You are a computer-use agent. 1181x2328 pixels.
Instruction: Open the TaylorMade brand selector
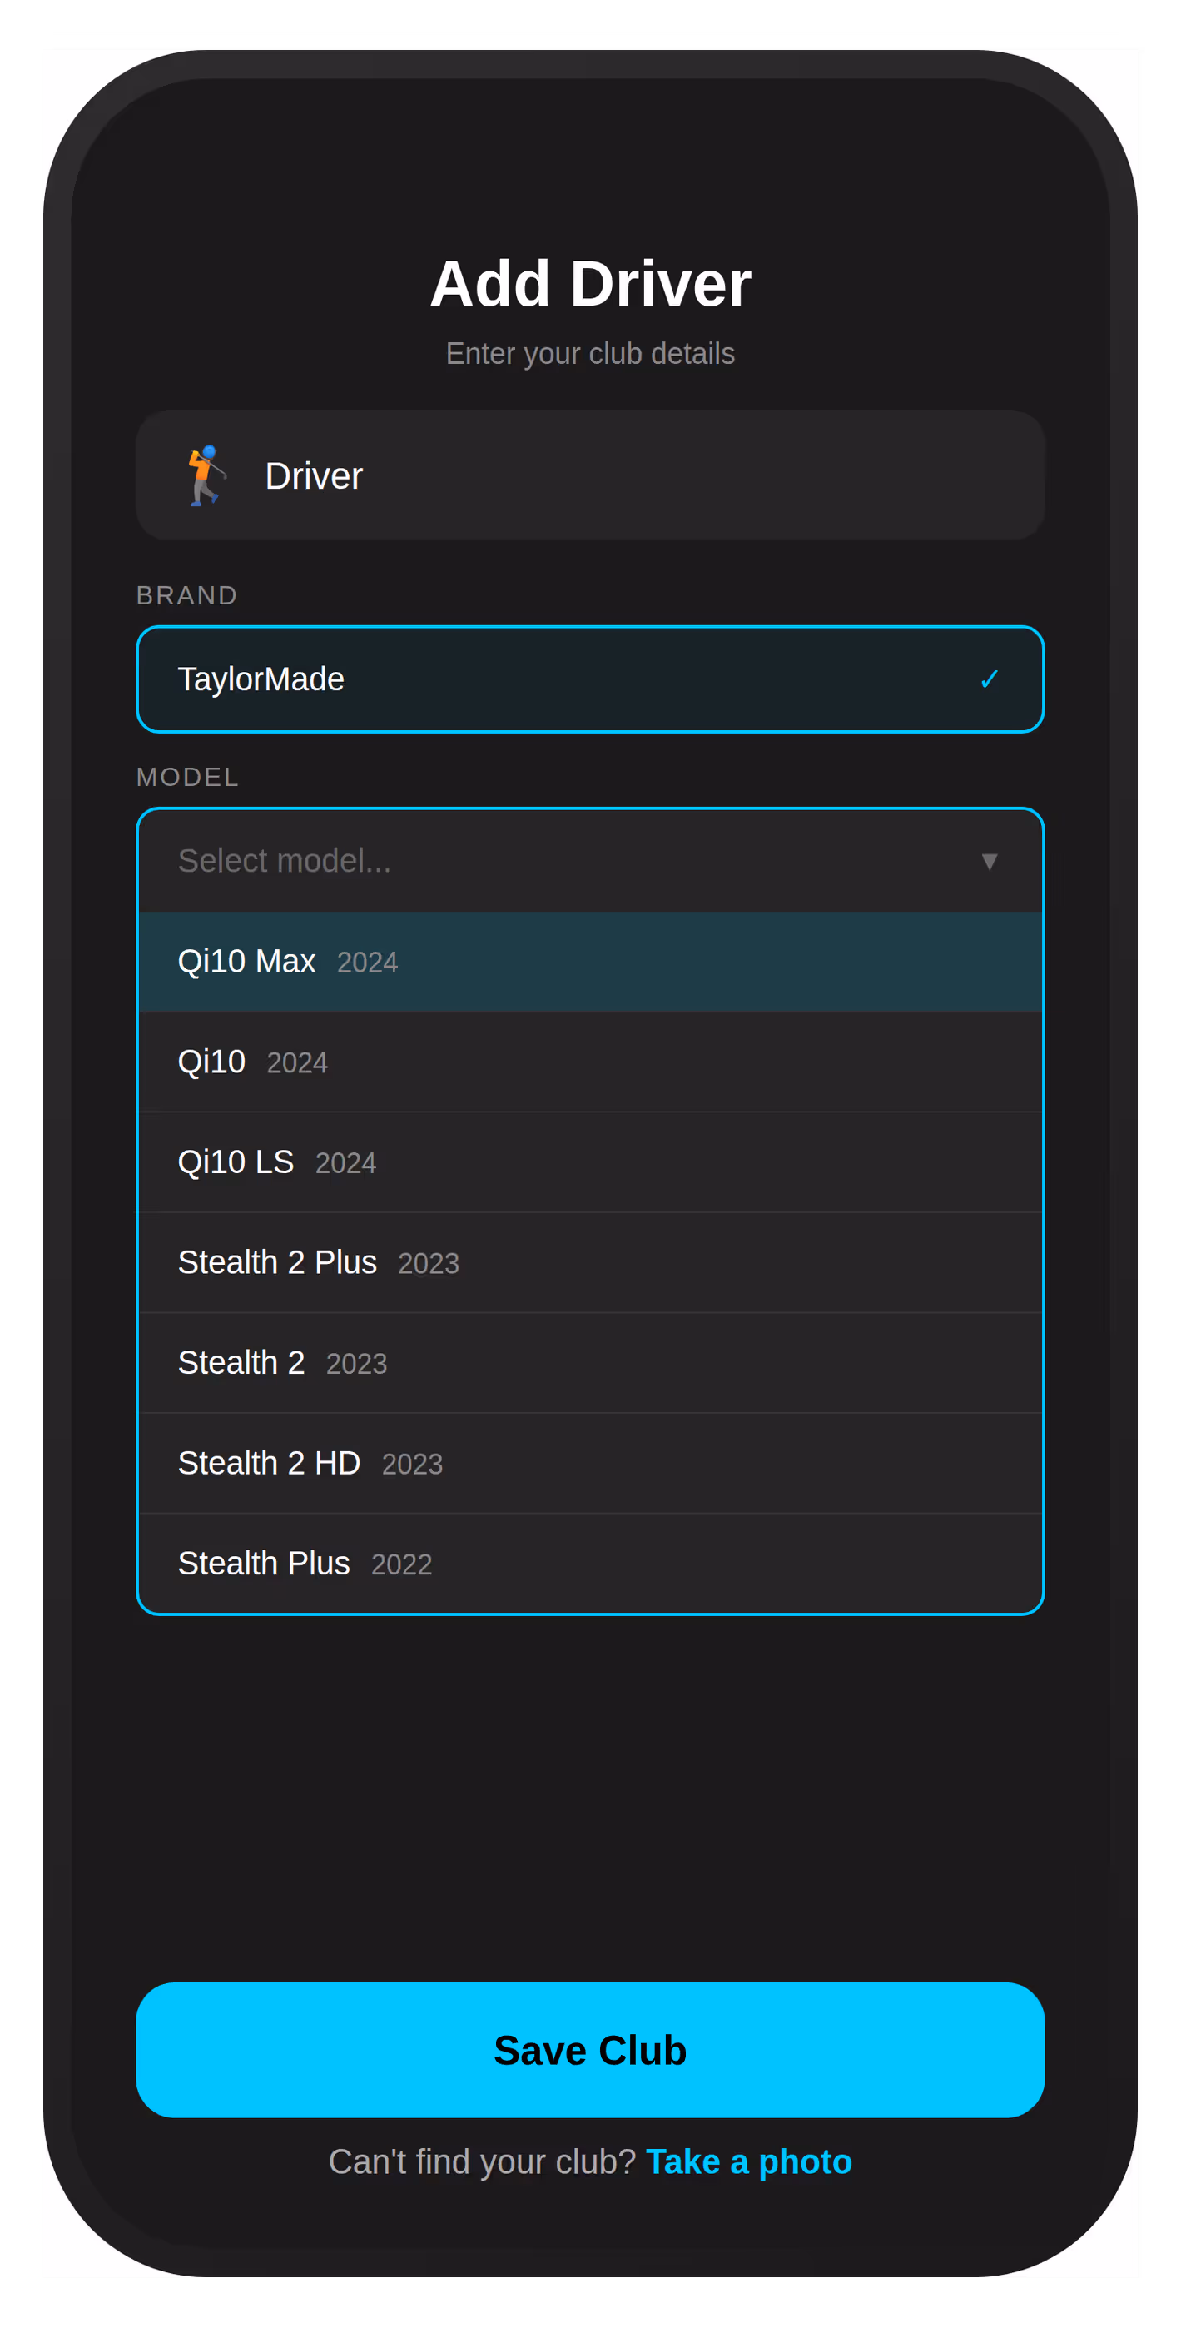coord(590,679)
